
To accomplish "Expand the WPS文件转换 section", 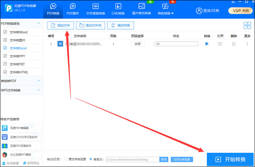I will tap(22, 90).
